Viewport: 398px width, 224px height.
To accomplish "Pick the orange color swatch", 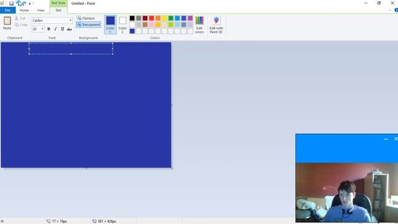I will point(158,18).
